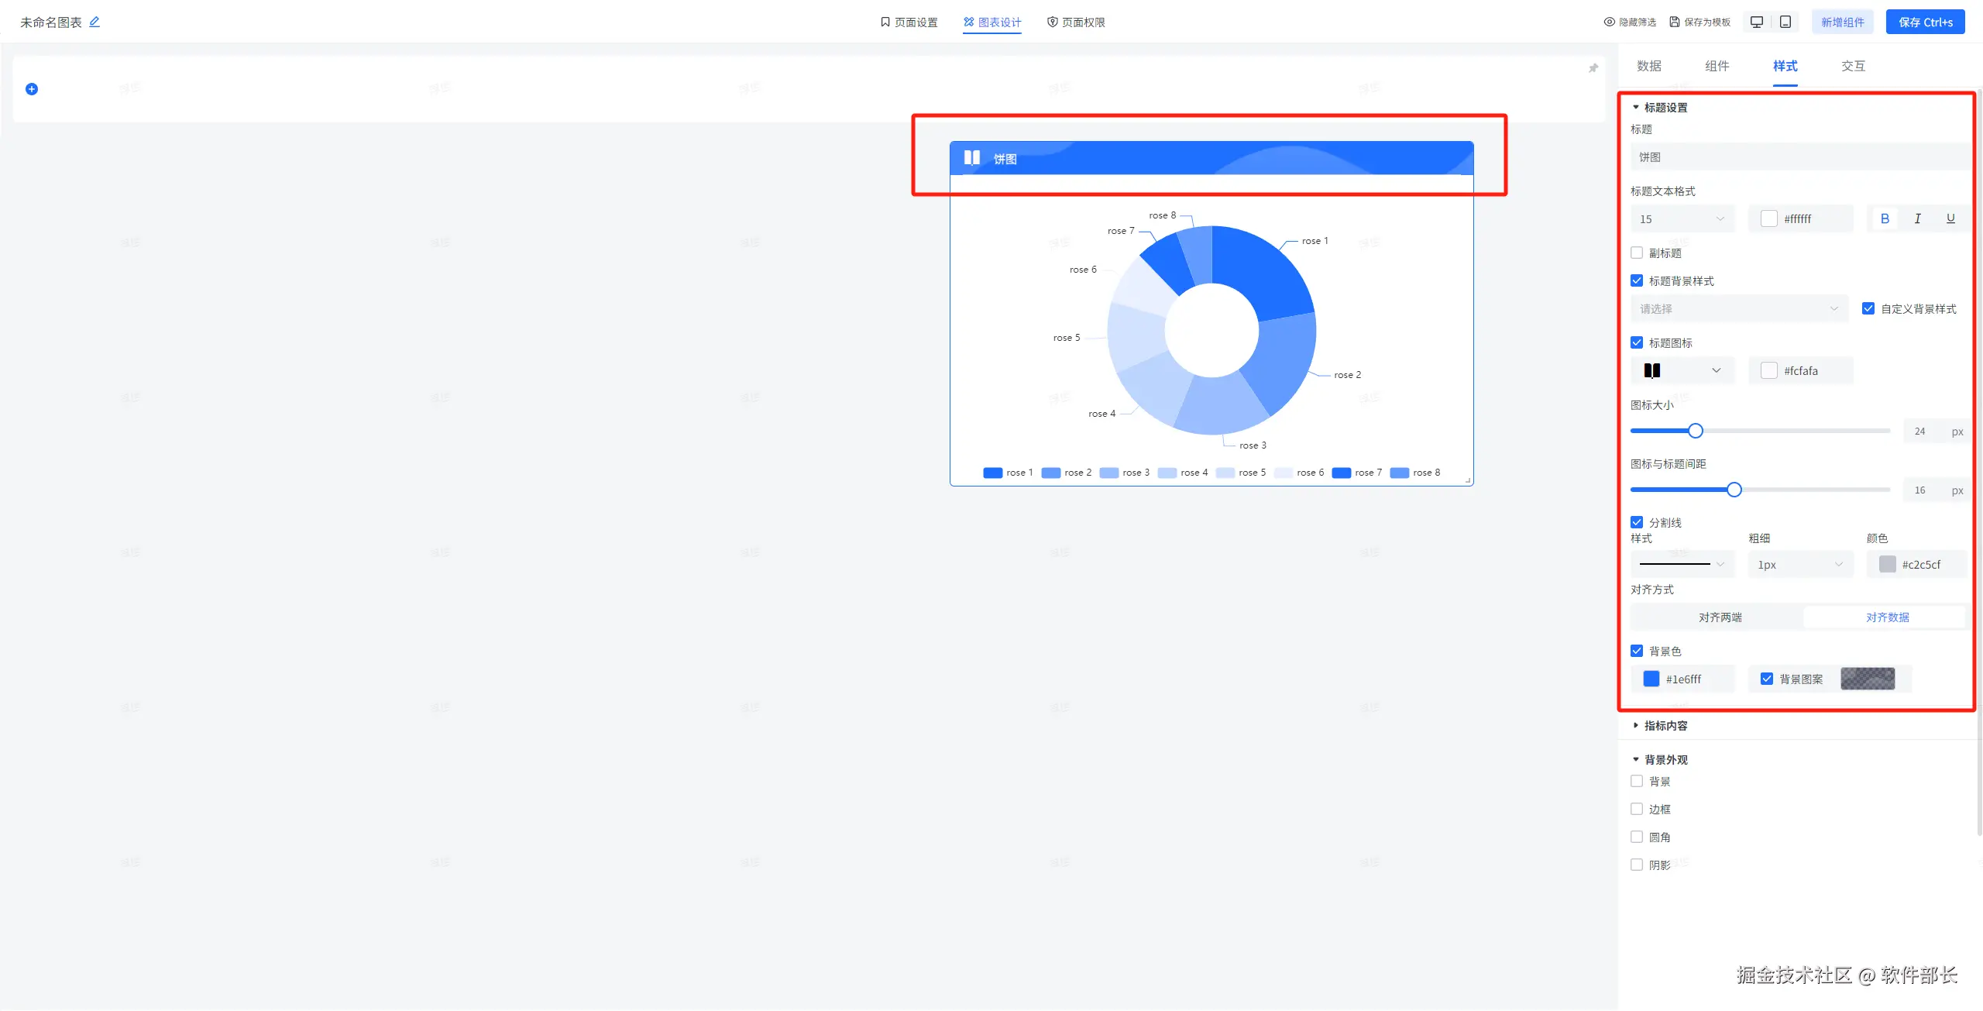Toggle italic formatting for the title text
This screenshot has height=1011, width=1983.
(1918, 219)
